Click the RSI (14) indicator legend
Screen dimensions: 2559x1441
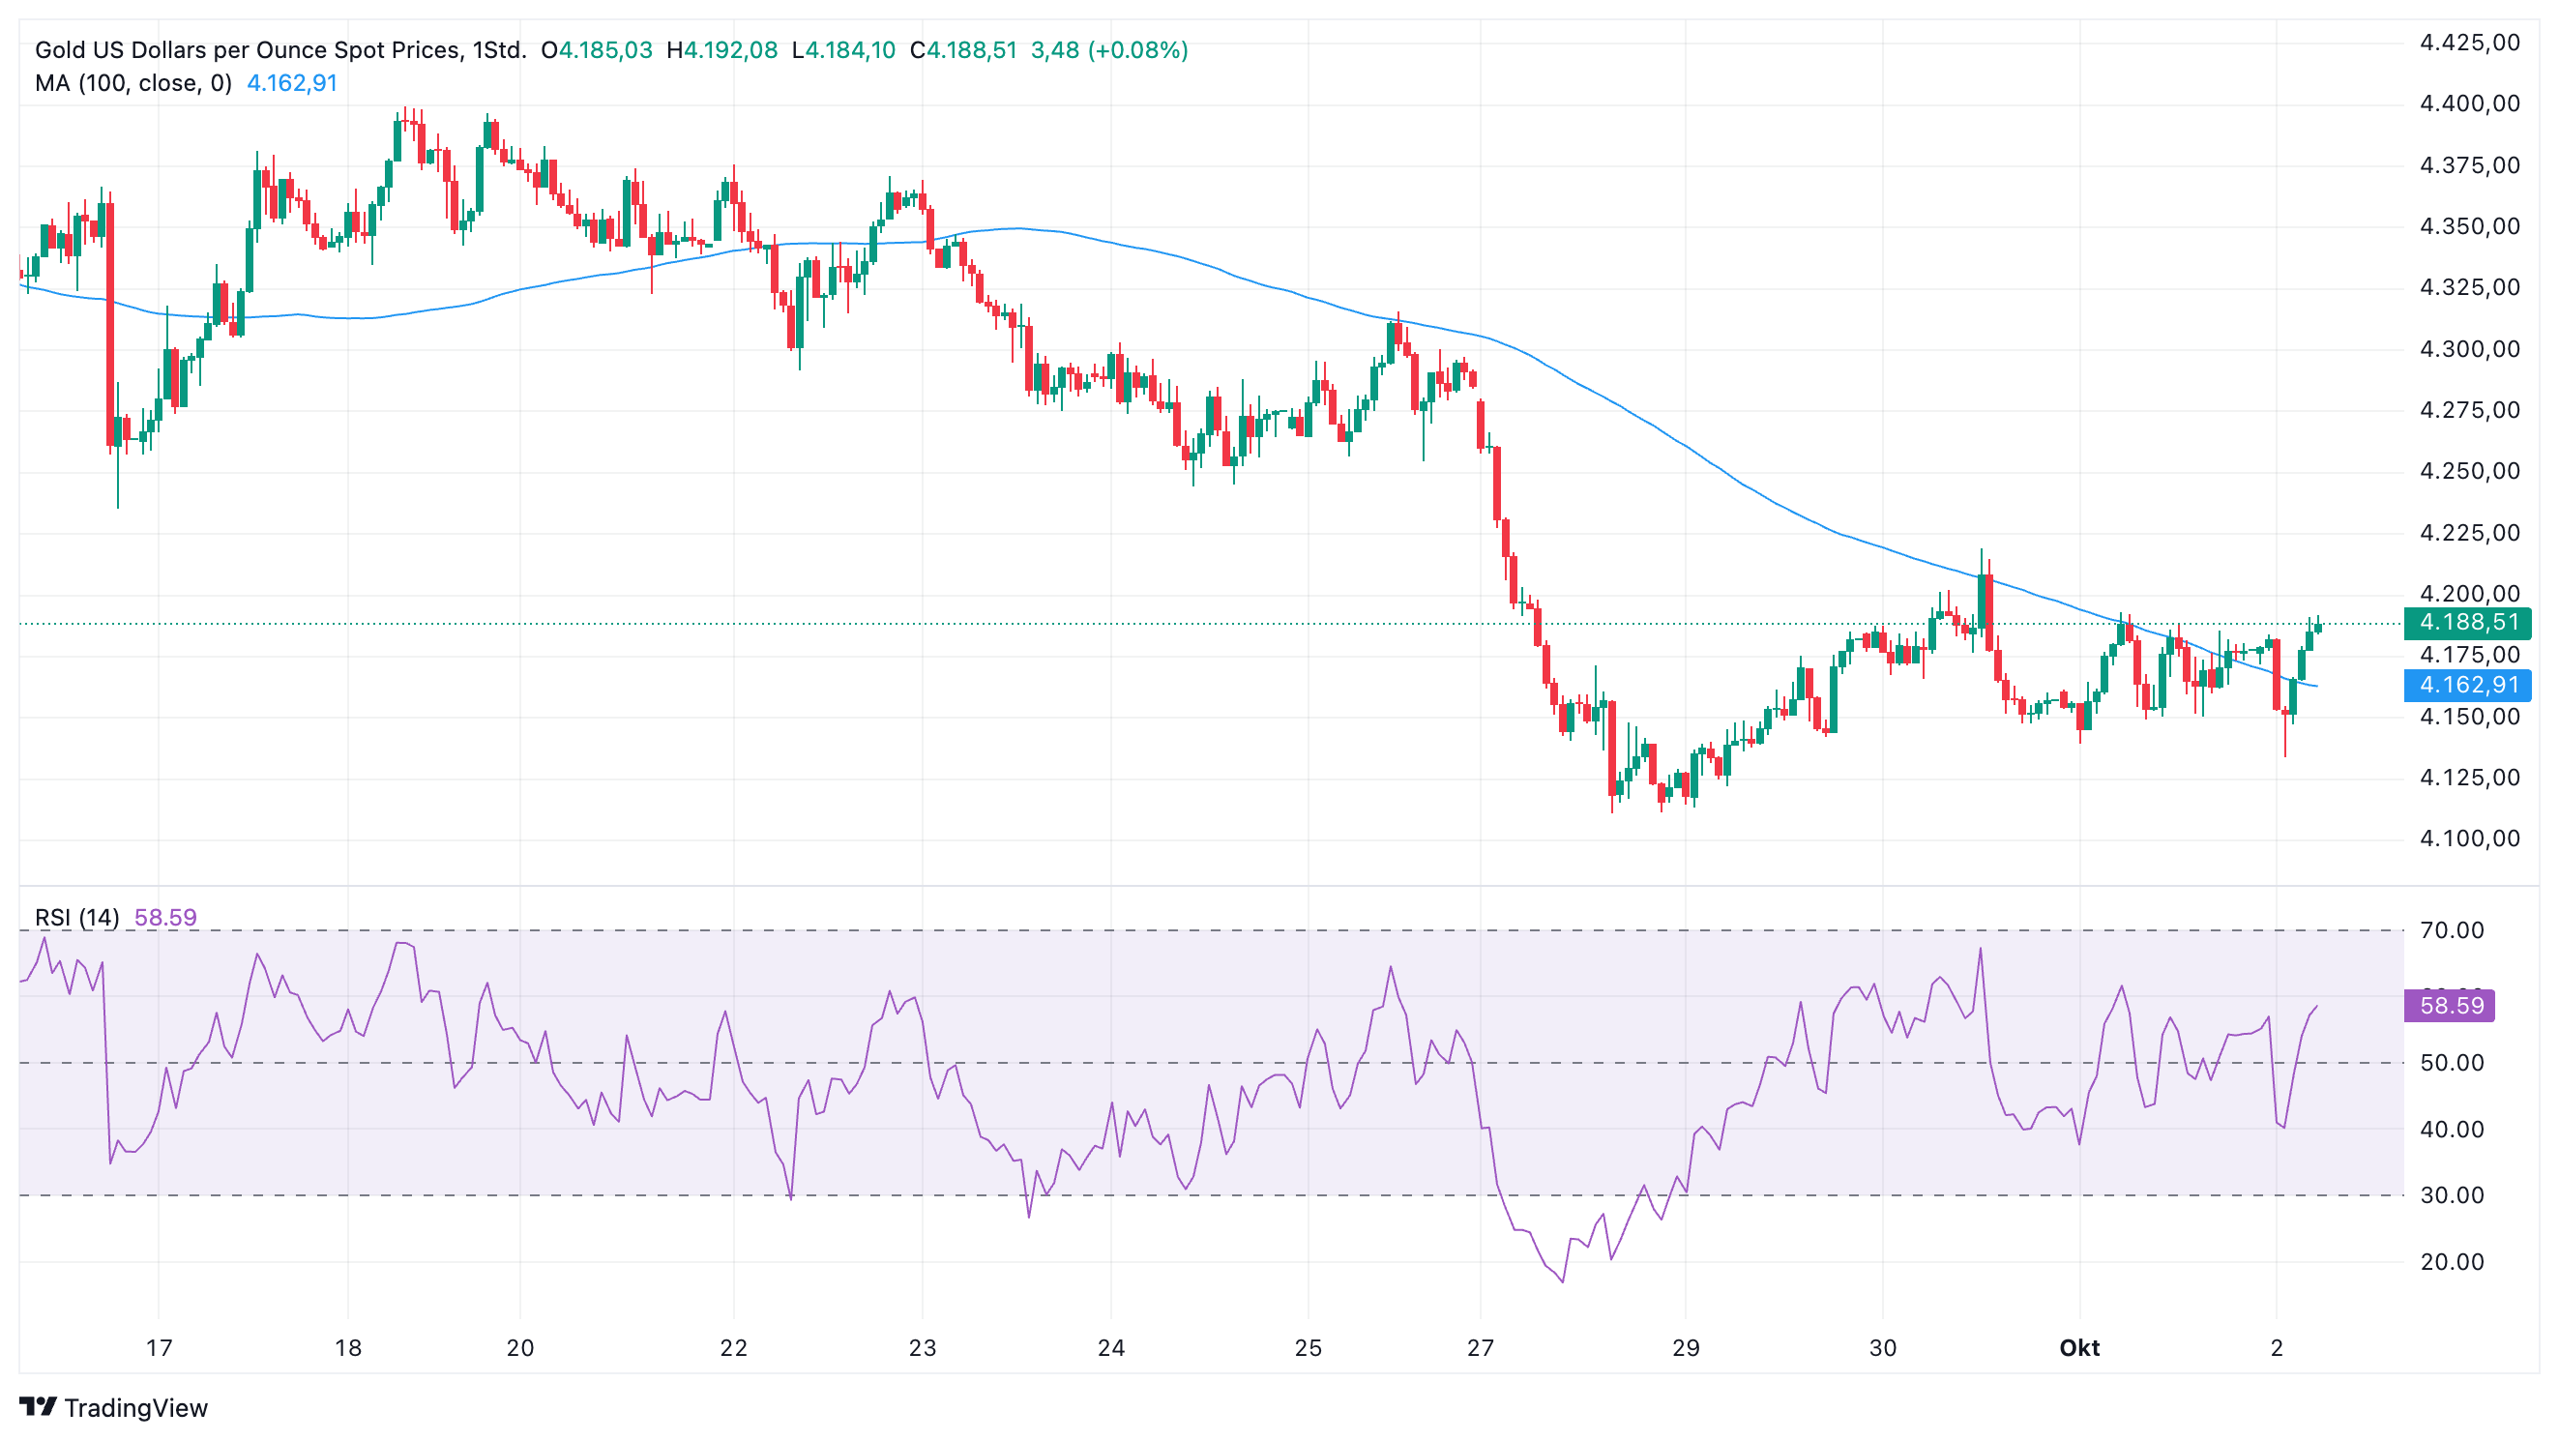click(x=76, y=917)
